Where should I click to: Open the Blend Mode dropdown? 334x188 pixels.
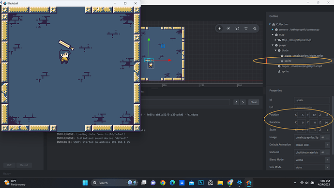click(x=327, y=160)
